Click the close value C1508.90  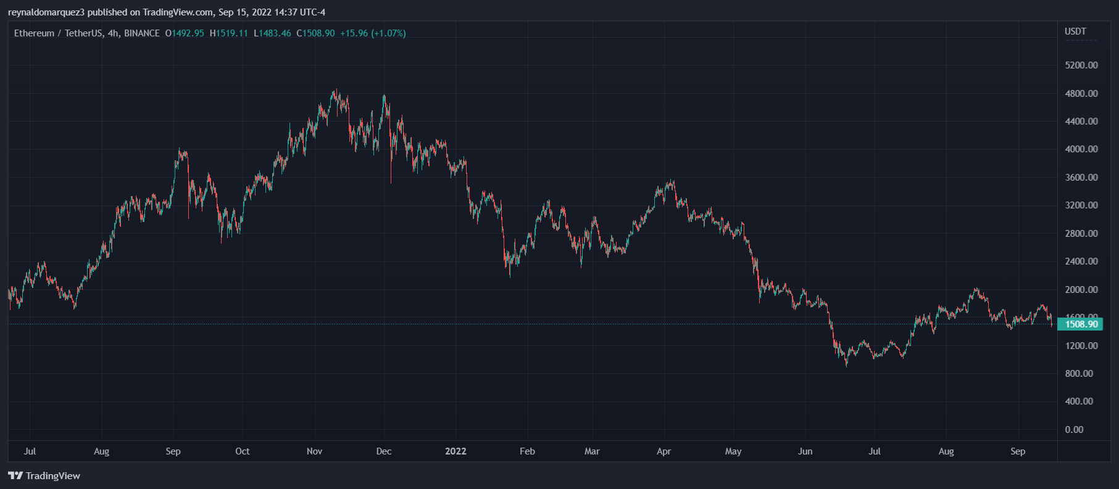point(315,33)
